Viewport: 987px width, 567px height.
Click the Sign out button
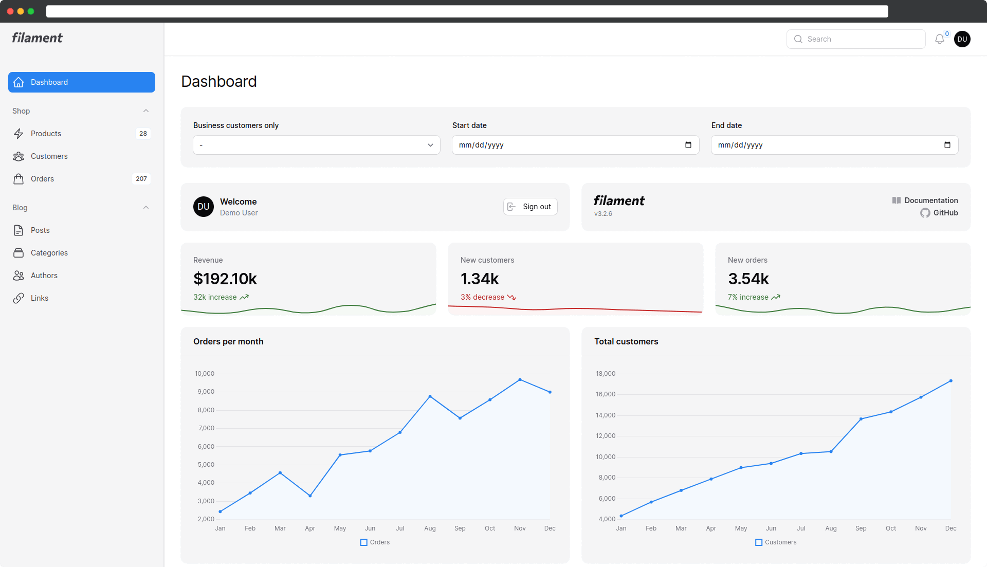coord(530,207)
